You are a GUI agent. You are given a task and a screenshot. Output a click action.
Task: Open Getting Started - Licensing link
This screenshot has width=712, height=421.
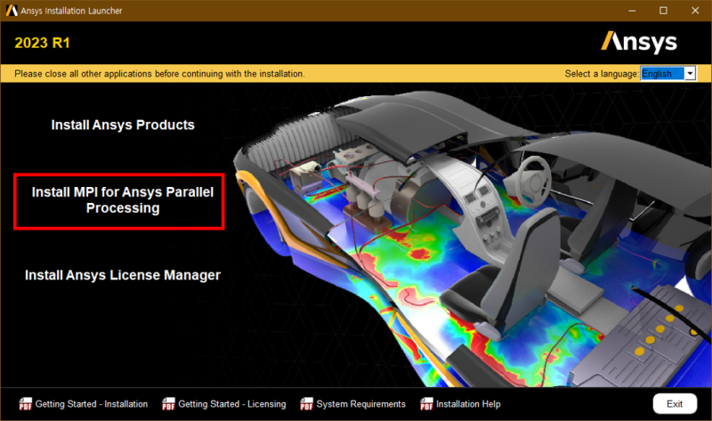(x=232, y=404)
